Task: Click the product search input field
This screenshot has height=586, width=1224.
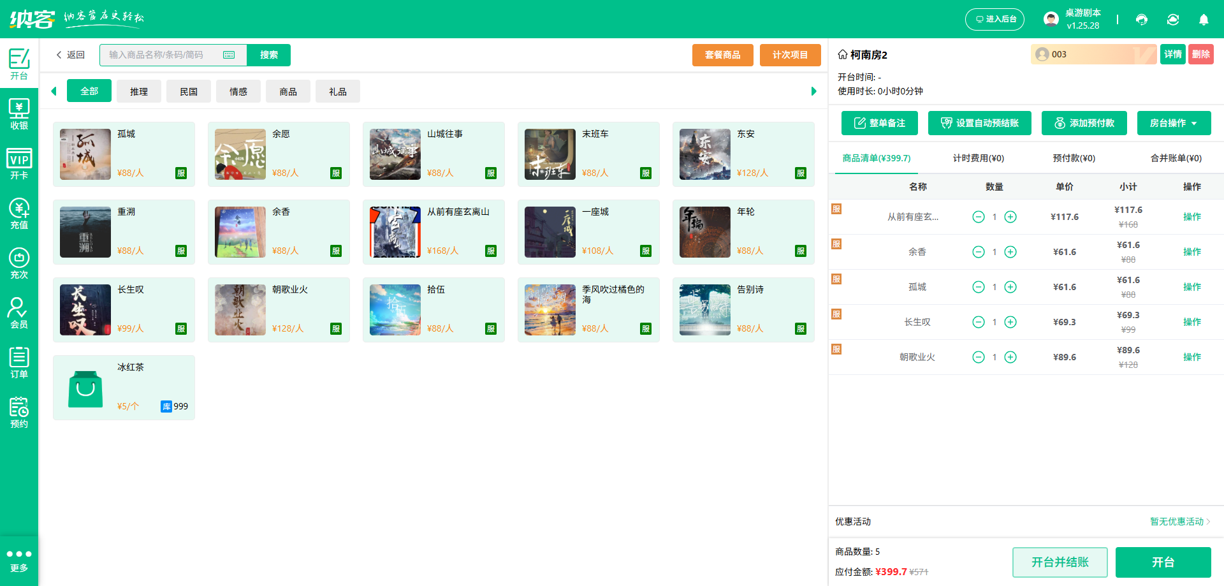Action: coord(163,55)
